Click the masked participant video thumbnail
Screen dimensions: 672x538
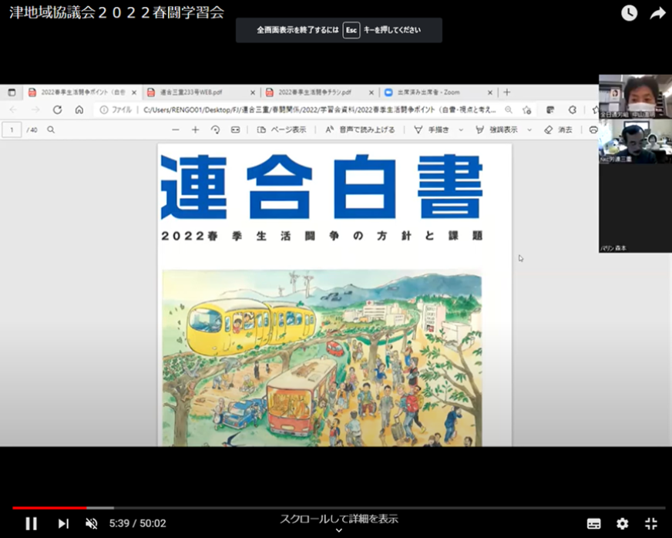635,96
